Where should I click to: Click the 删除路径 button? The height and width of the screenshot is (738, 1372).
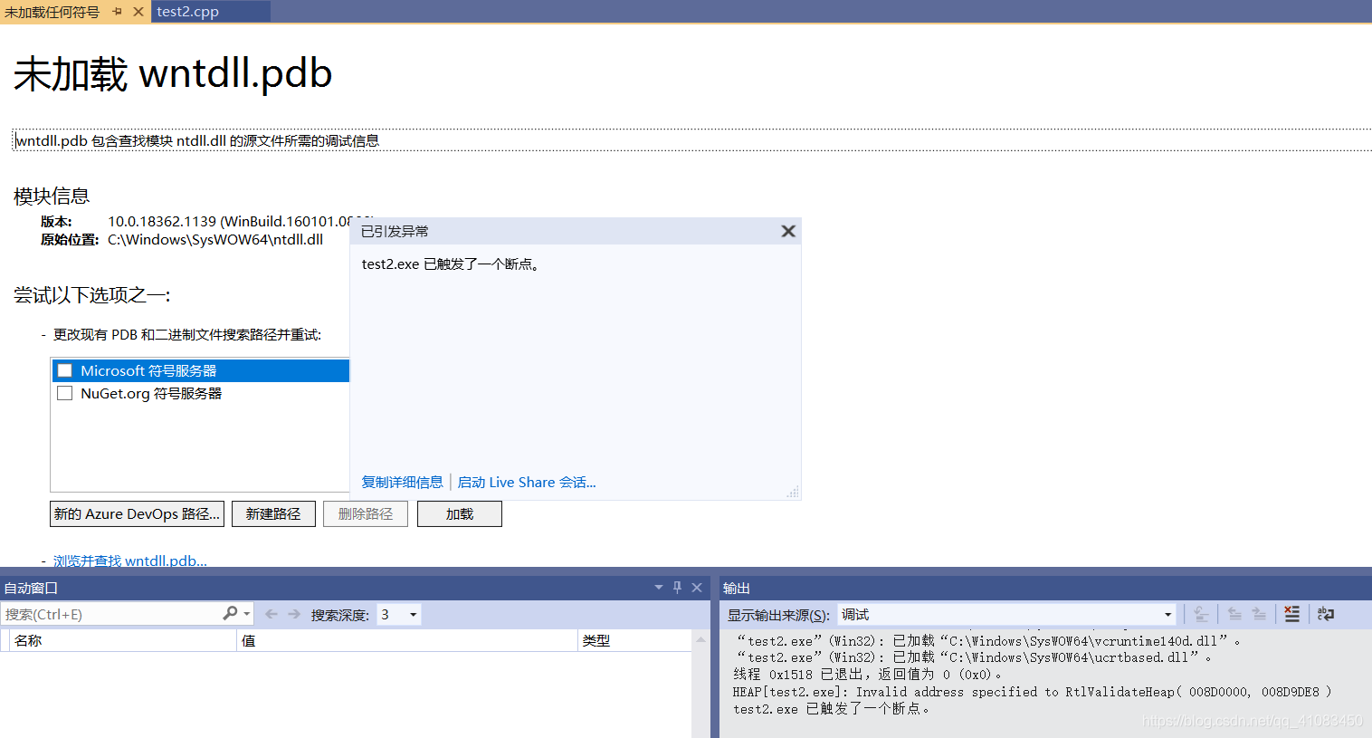coord(366,513)
